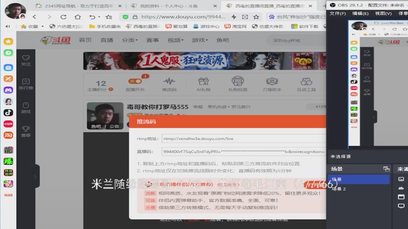The width and height of the screenshot is (408, 229).
Task: Click 鱼吧 on the streamer avatar
Action: pos(96,126)
